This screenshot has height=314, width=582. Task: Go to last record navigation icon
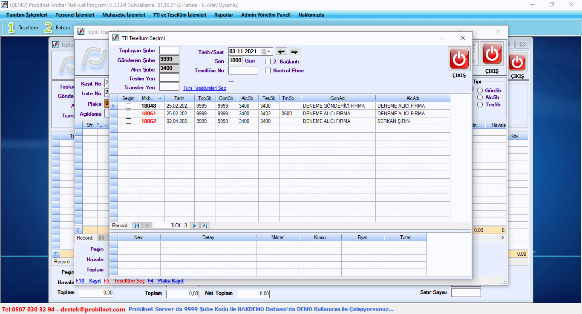tap(205, 226)
